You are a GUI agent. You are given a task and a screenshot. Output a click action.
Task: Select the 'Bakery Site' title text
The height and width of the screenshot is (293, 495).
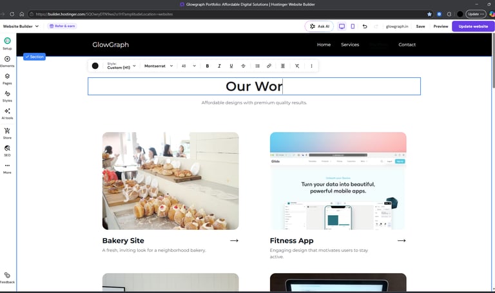tap(123, 241)
